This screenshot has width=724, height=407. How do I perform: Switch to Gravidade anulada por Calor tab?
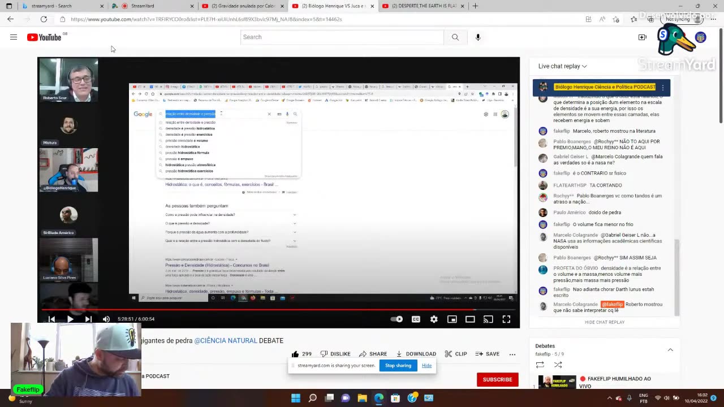click(243, 6)
